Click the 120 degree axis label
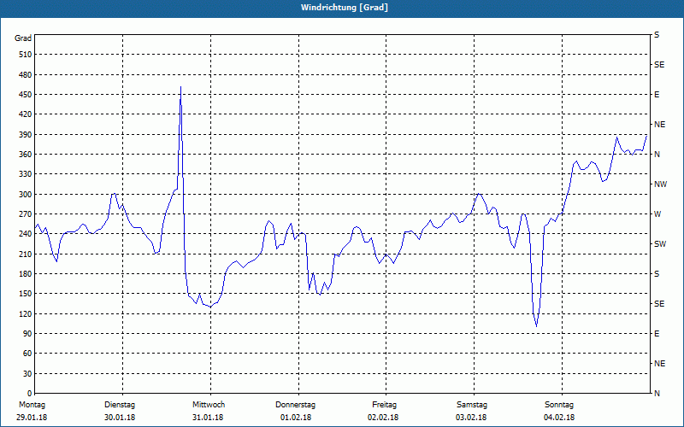Viewport: 684px width, 427px height. point(26,313)
